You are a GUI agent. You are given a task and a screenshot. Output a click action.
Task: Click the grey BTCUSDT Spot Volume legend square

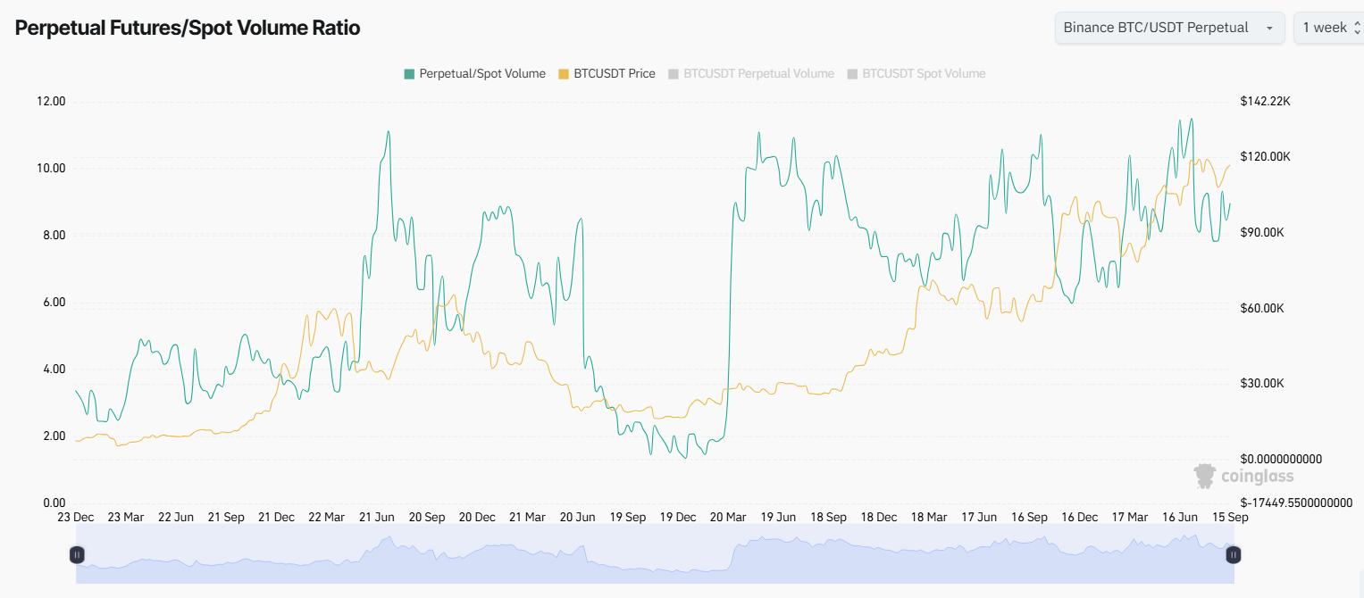click(852, 74)
